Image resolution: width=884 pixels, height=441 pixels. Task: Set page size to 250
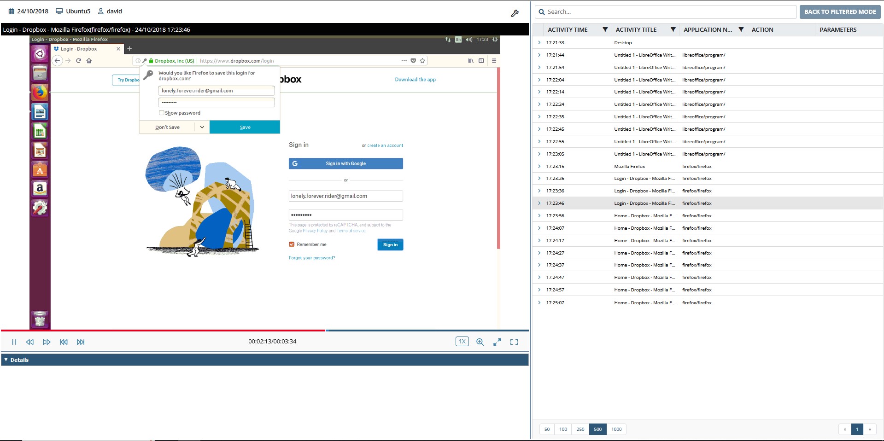point(580,429)
